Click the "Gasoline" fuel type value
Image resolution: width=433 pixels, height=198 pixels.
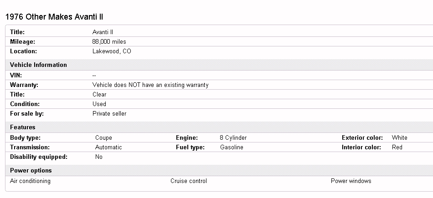tap(232, 147)
